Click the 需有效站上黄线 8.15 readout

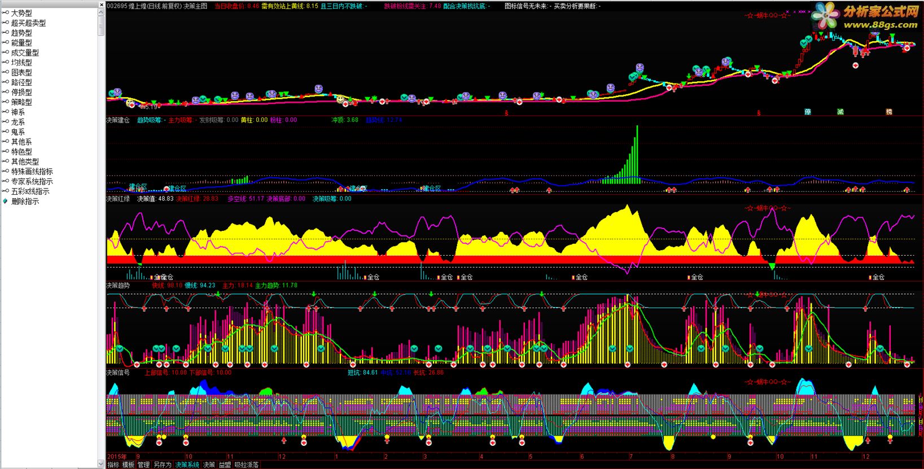coord(290,6)
